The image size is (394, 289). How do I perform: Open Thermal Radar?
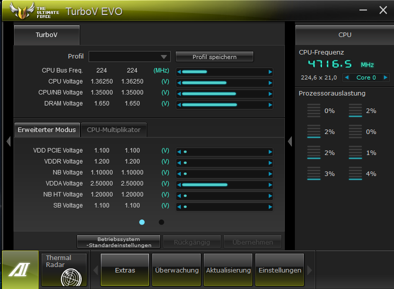click(x=64, y=269)
